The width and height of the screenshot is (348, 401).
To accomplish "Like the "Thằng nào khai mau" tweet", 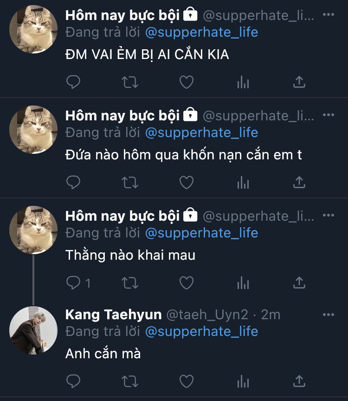I will click(186, 283).
